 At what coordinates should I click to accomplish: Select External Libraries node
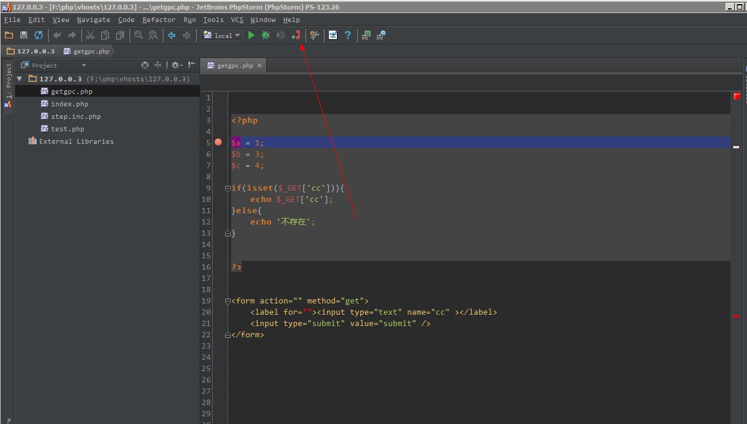(107, 141)
